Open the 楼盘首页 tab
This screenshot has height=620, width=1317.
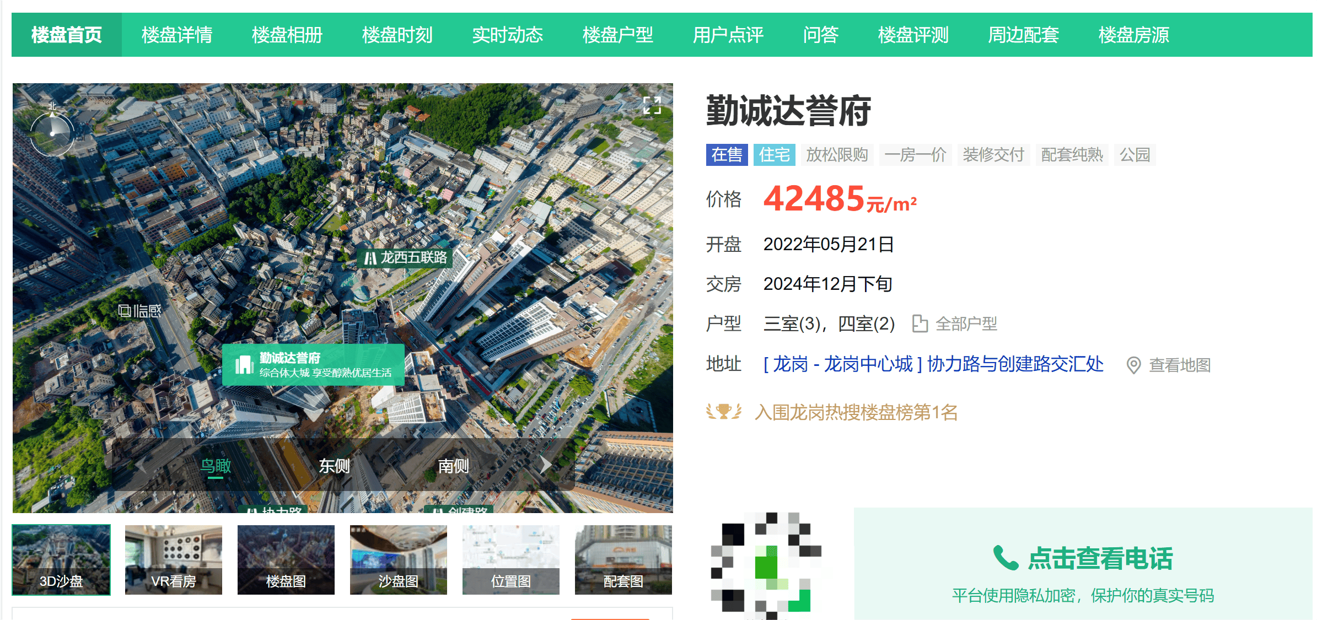click(66, 35)
